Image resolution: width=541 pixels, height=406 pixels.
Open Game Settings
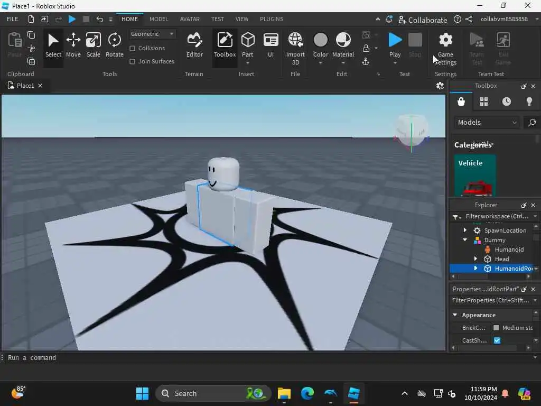(x=445, y=48)
